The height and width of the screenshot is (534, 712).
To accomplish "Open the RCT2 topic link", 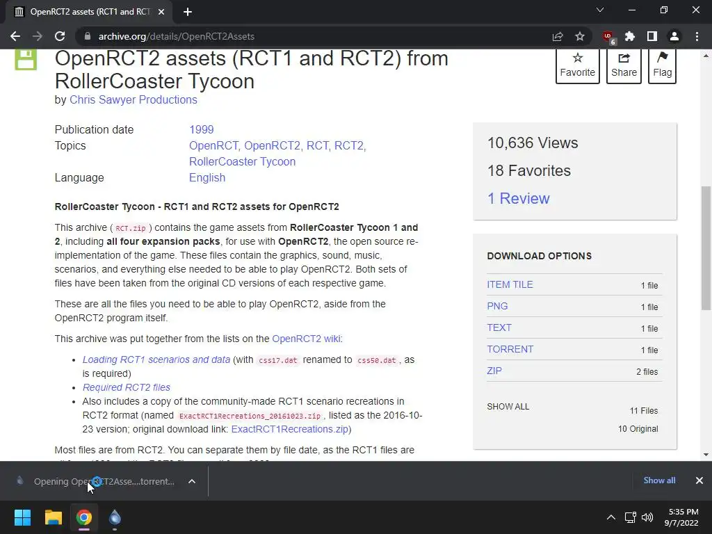I will [350, 145].
